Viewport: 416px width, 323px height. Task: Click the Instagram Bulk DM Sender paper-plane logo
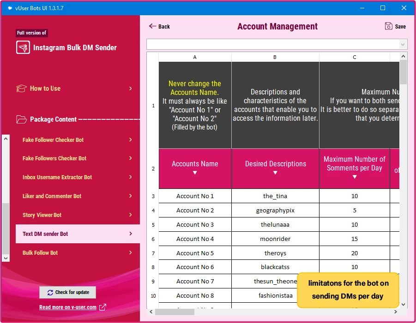[23, 47]
